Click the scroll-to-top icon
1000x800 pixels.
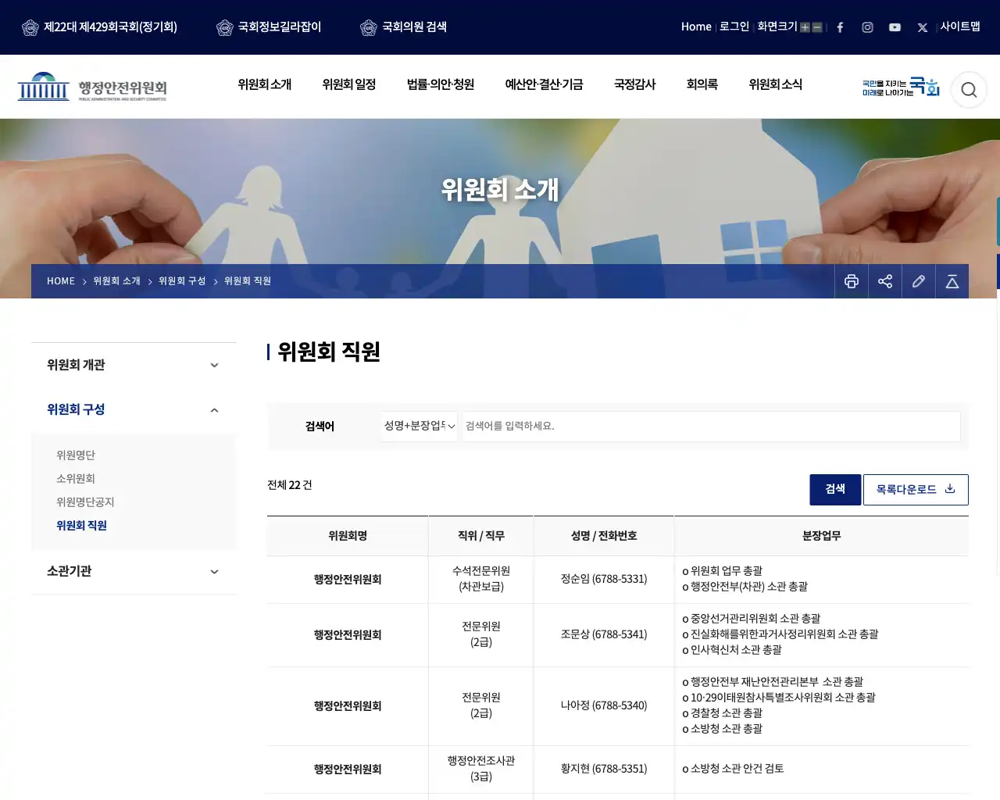click(x=952, y=281)
